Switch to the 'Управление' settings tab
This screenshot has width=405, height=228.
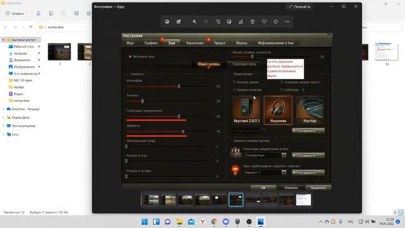tap(195, 43)
